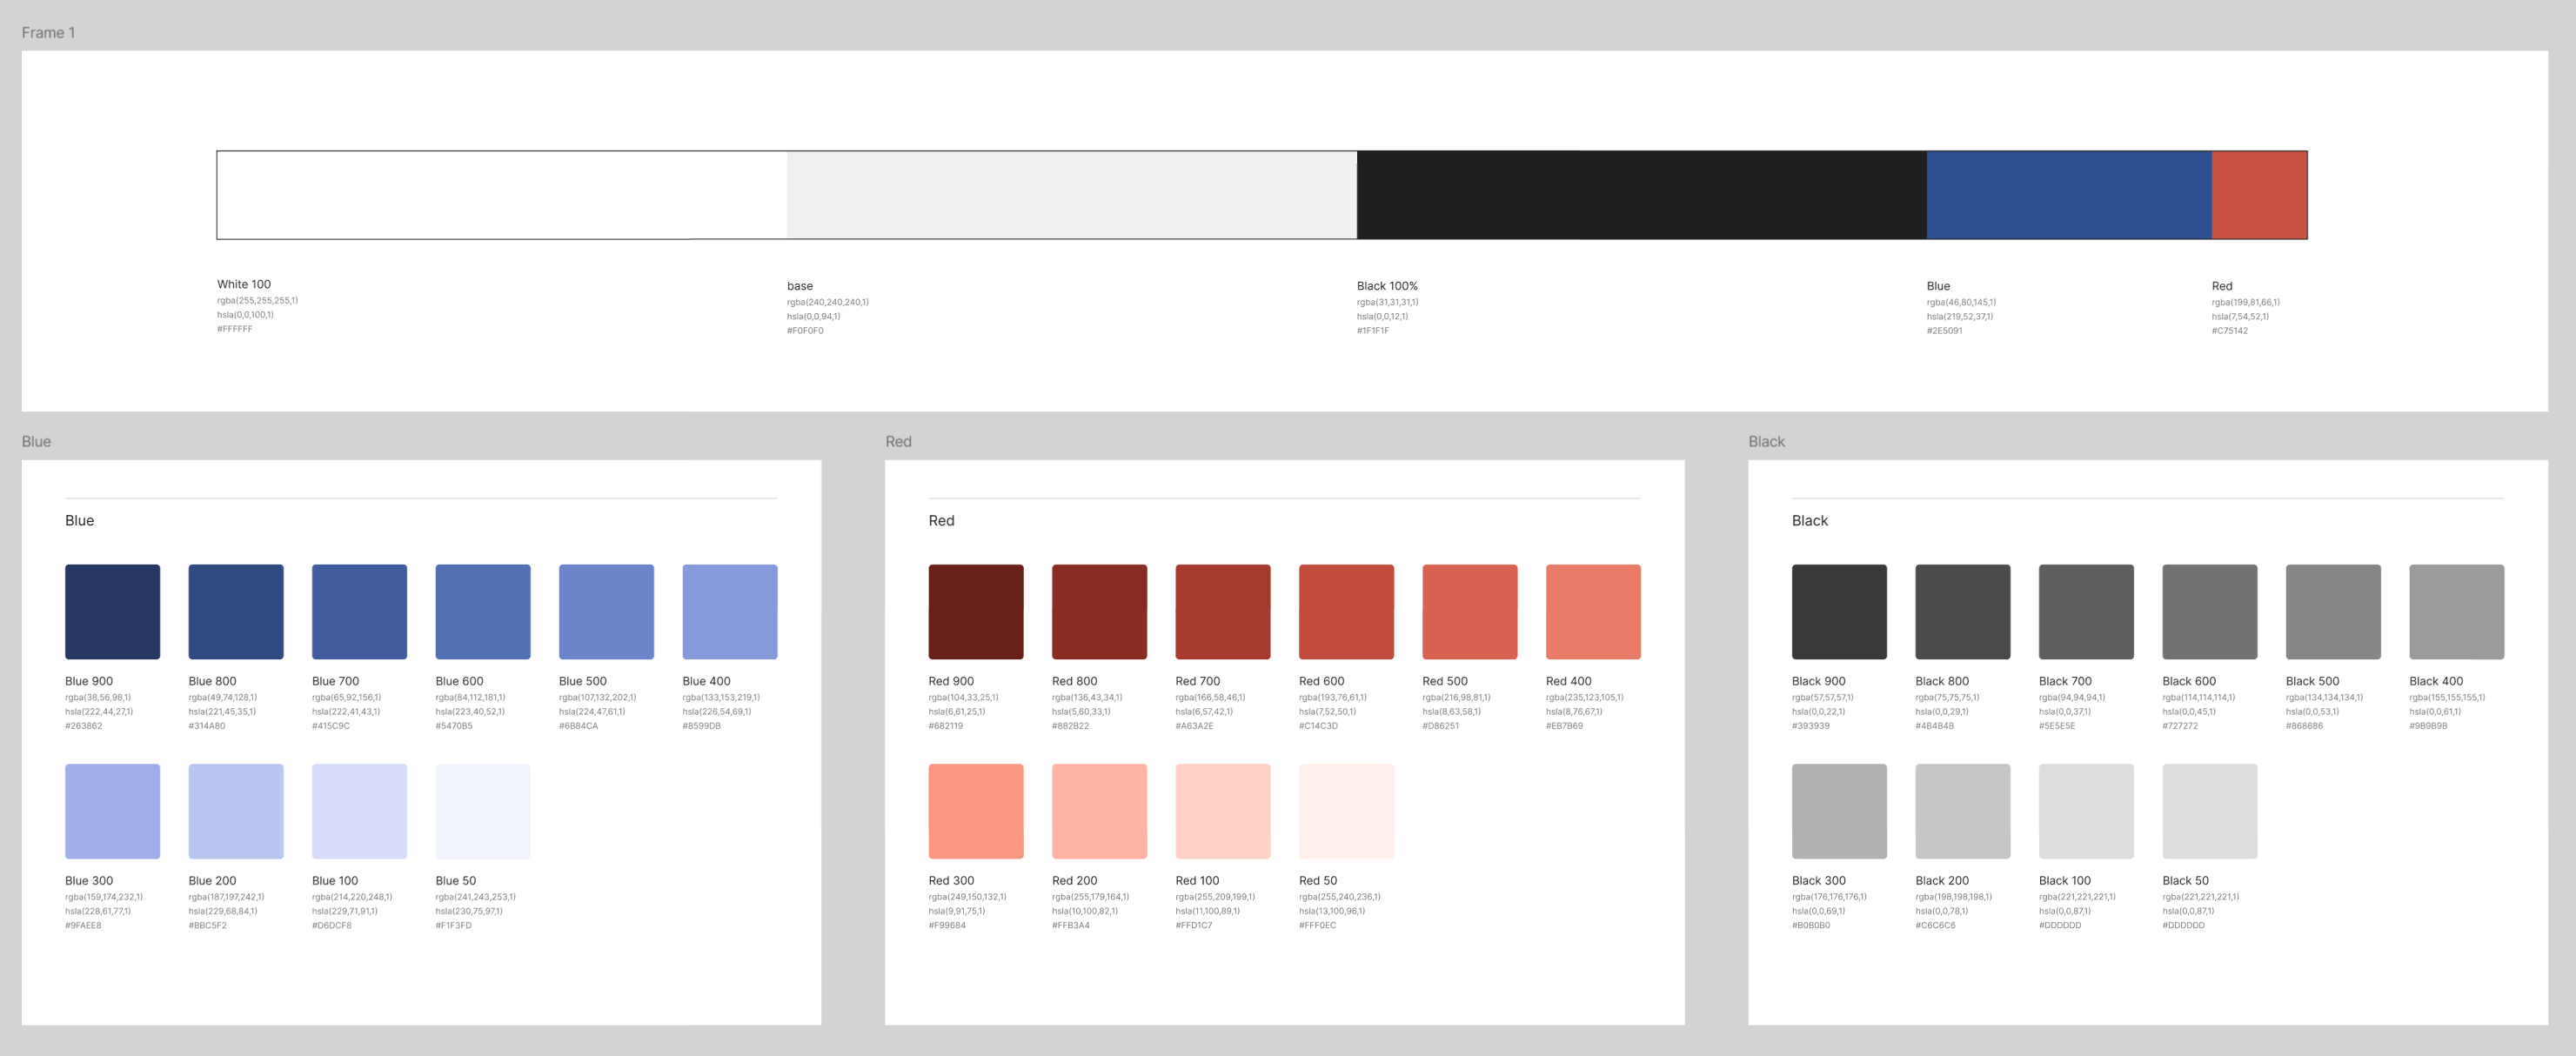
Task: Click the Blue frame title
Action: click(36, 440)
